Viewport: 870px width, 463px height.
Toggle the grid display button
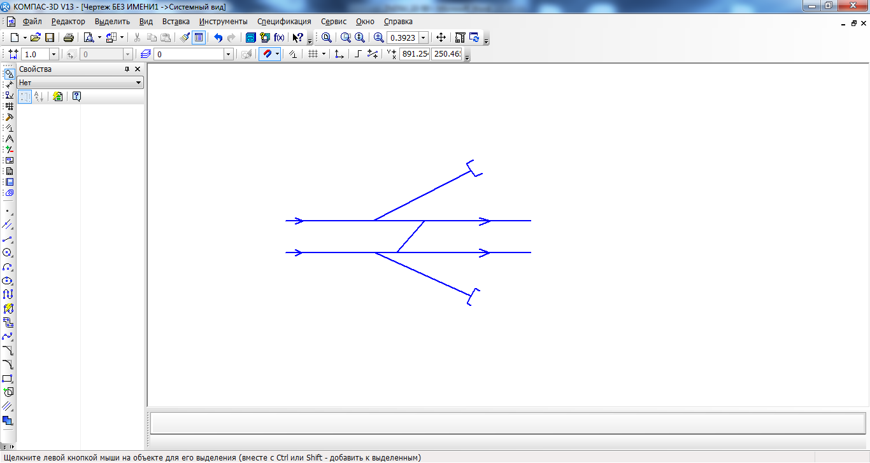pos(313,55)
